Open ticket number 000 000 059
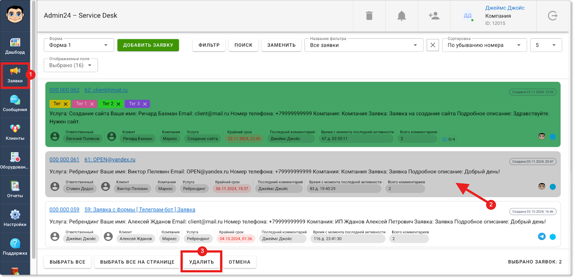 coord(65,210)
